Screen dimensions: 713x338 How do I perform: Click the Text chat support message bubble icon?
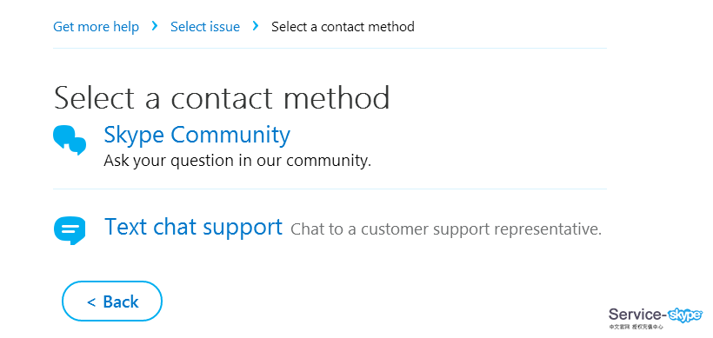[70, 230]
